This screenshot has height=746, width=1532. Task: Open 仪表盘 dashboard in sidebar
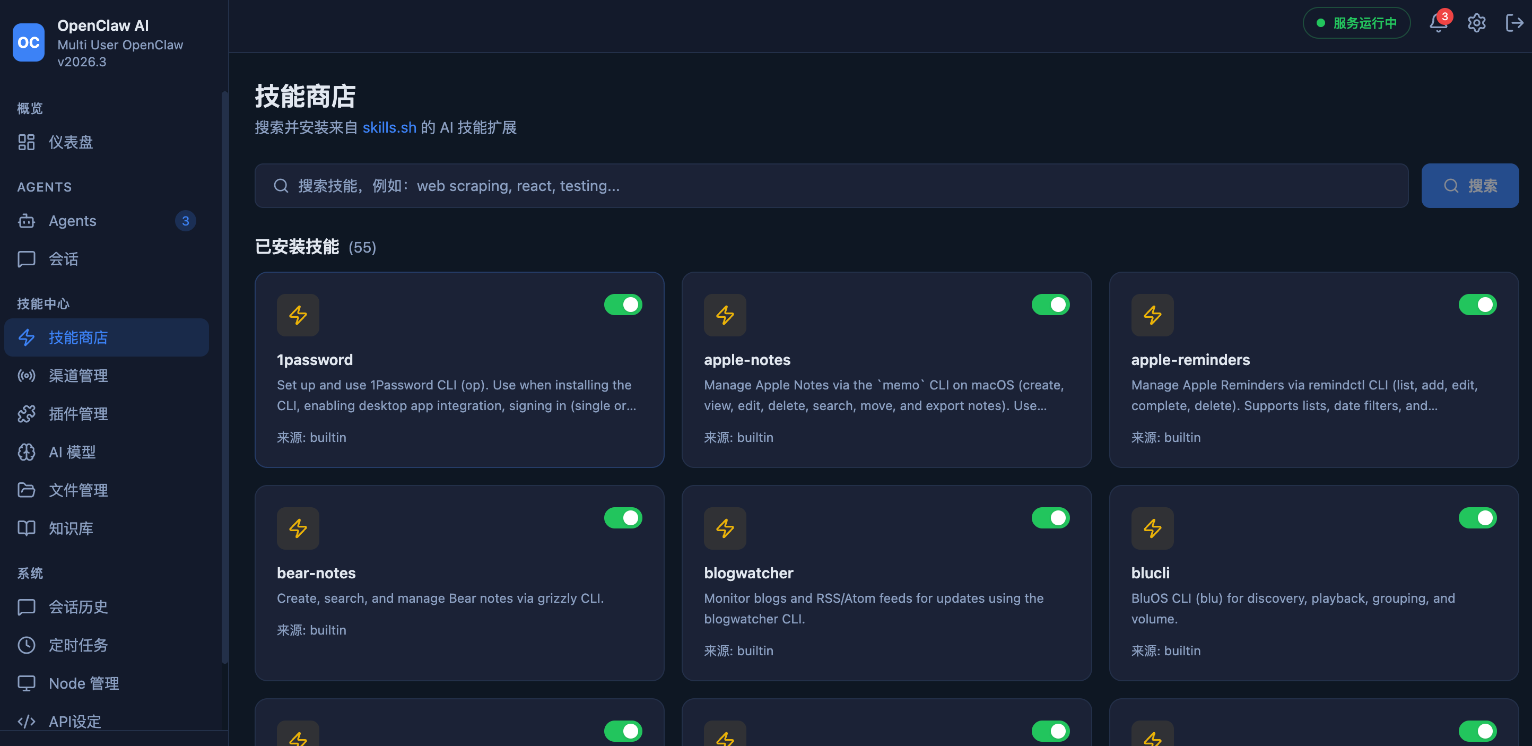click(107, 142)
